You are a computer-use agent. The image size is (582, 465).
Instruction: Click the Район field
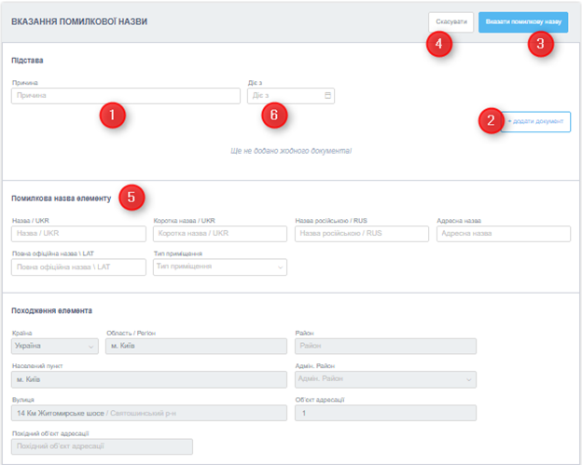point(384,347)
